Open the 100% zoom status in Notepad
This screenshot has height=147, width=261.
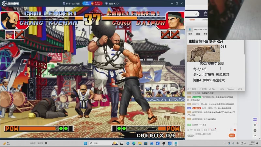222,89
